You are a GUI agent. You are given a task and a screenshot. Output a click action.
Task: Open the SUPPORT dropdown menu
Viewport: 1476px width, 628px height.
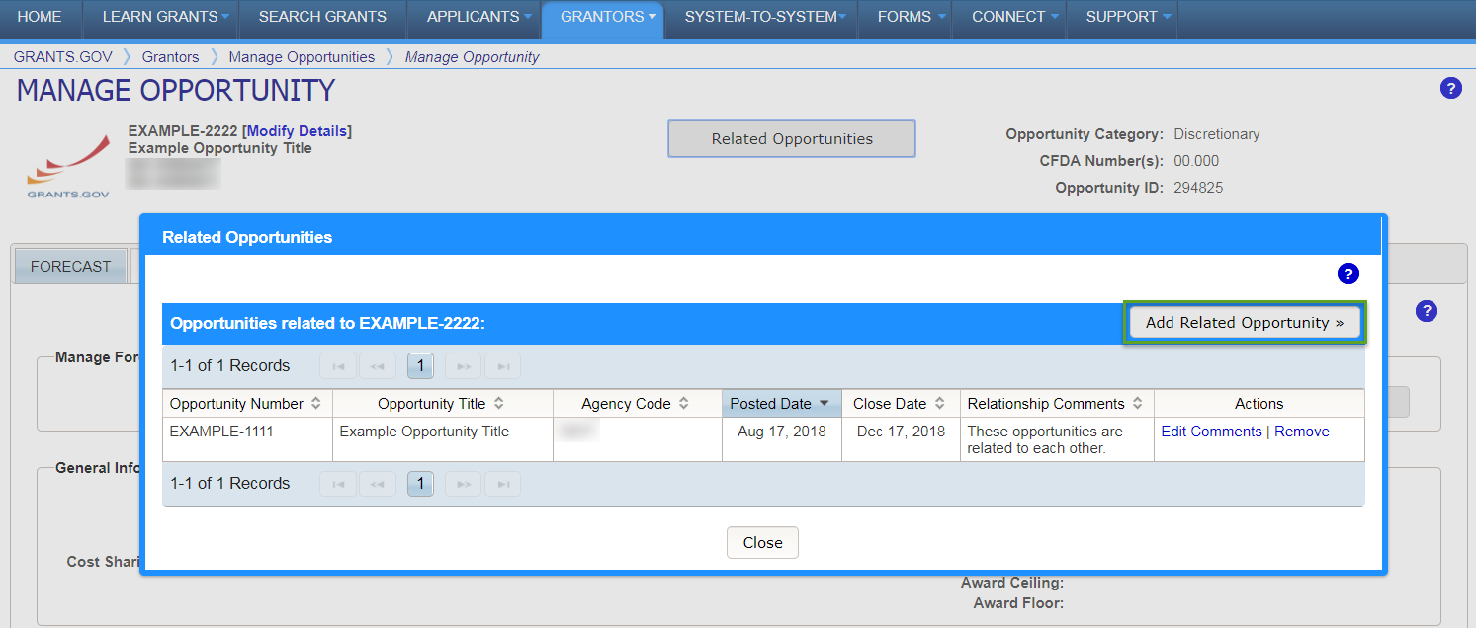(1123, 17)
